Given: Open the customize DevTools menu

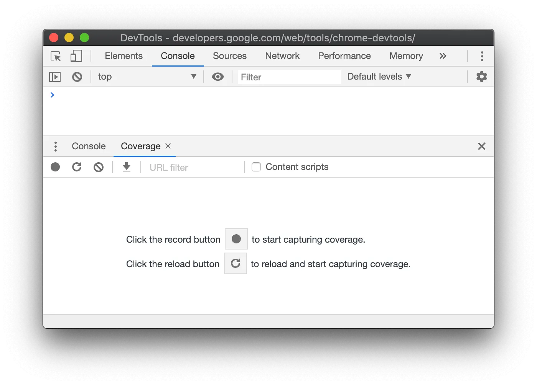Looking at the screenshot, I should (482, 56).
